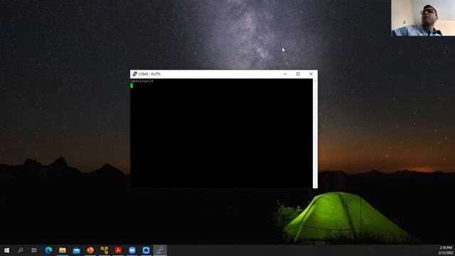455x256 pixels.
Task: Open the blue circle app on the taskbar
Action: [x=146, y=250]
